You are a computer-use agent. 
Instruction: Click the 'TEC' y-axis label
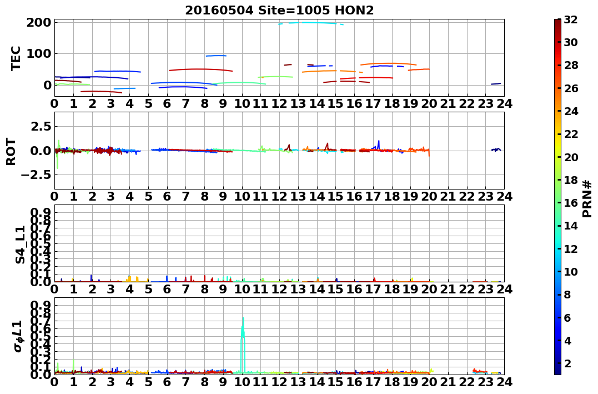click(x=16, y=58)
